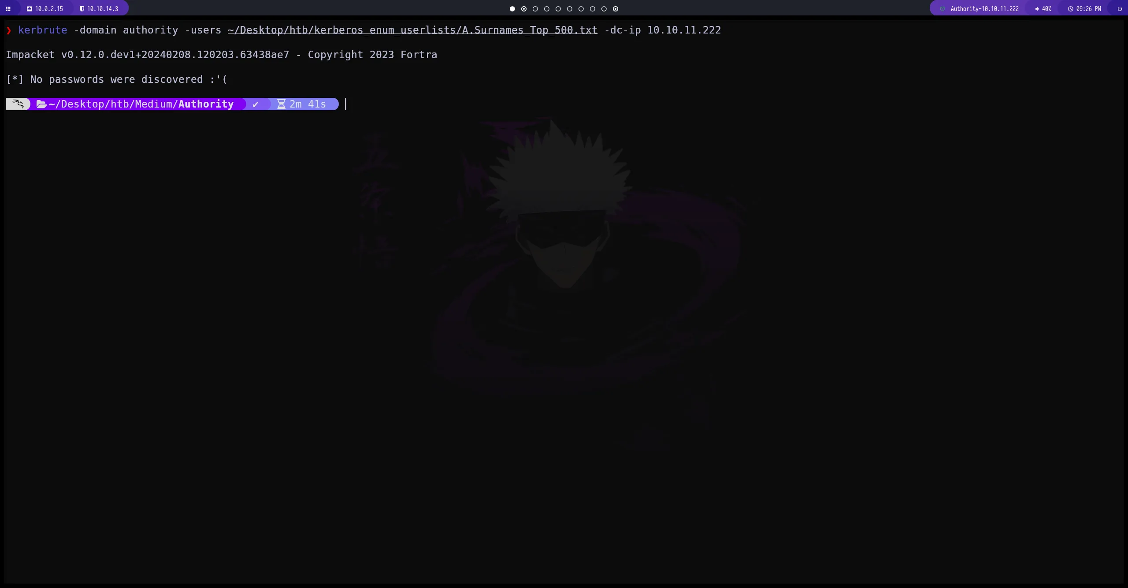The height and width of the screenshot is (588, 1128).
Task: Switch to the third workspace dot
Action: 535,9
